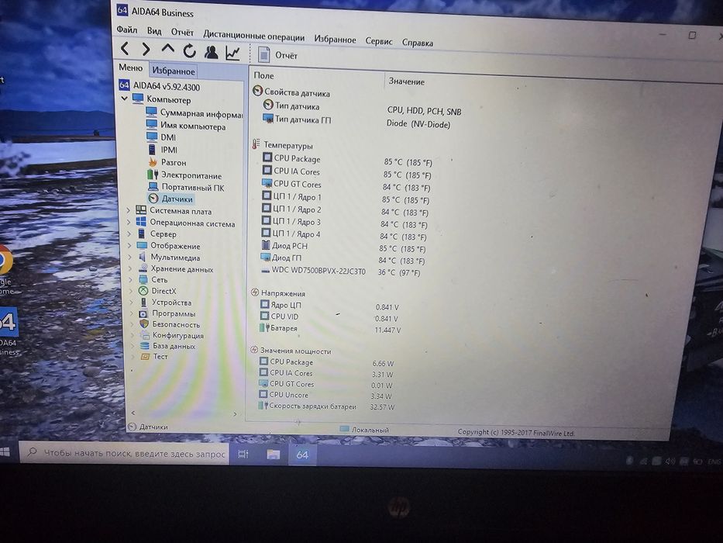The image size is (723, 543).
Task: Open the Отчёт menu
Action: tap(182, 33)
